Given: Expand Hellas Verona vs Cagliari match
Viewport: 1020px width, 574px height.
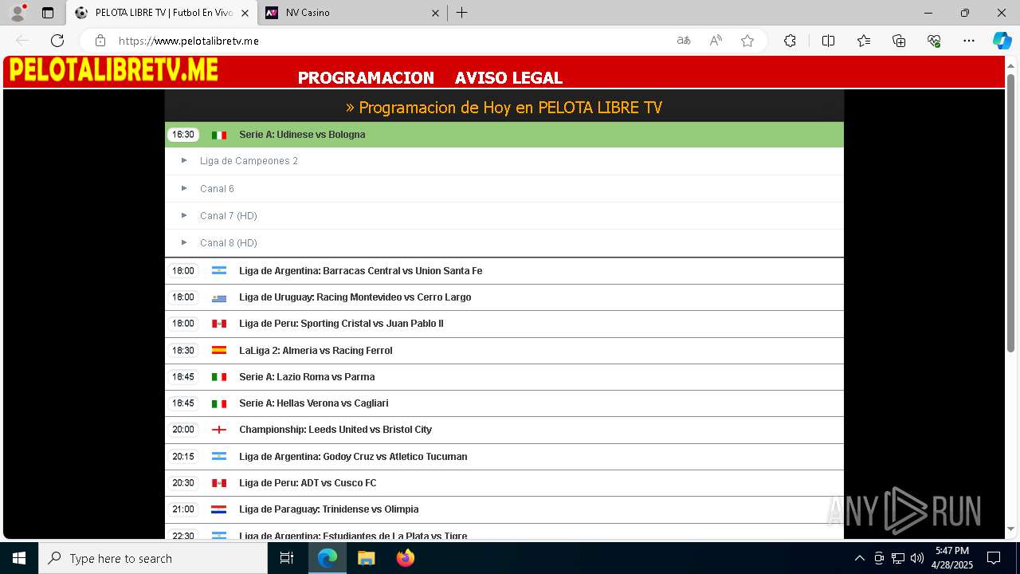Looking at the screenshot, I should pyautogui.click(x=504, y=403).
